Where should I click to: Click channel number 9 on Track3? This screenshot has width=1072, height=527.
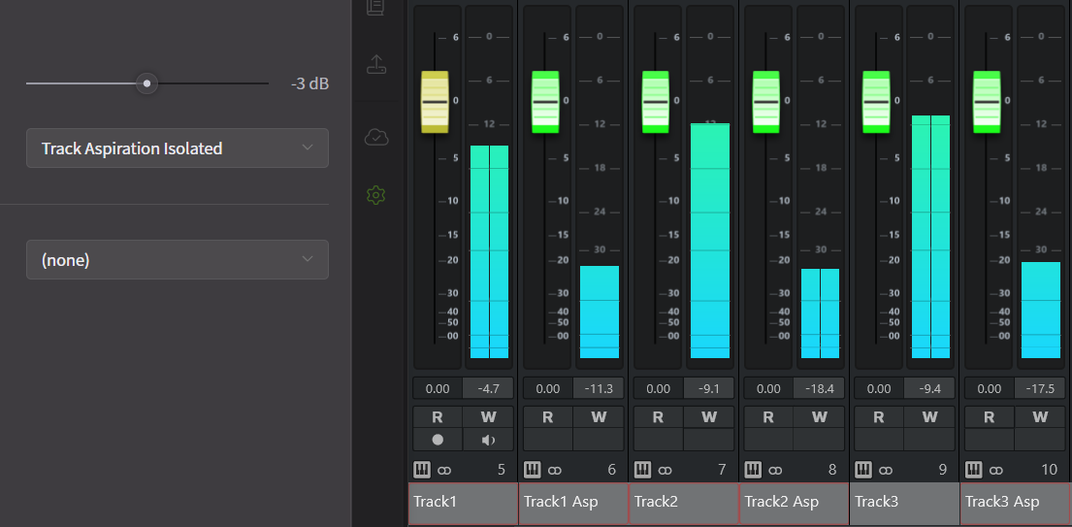click(943, 470)
